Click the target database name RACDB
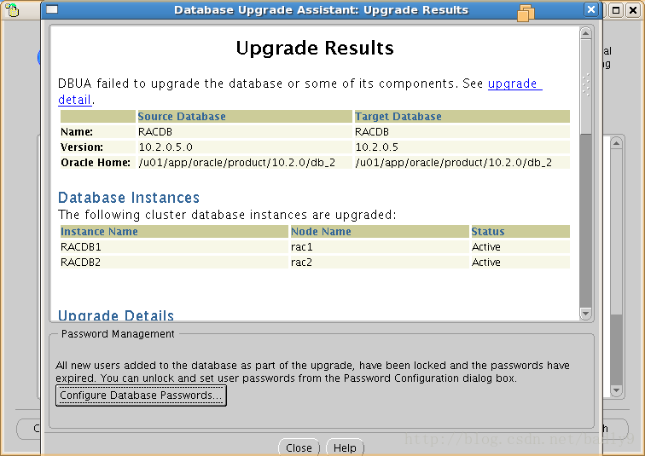645x456 pixels. [372, 132]
